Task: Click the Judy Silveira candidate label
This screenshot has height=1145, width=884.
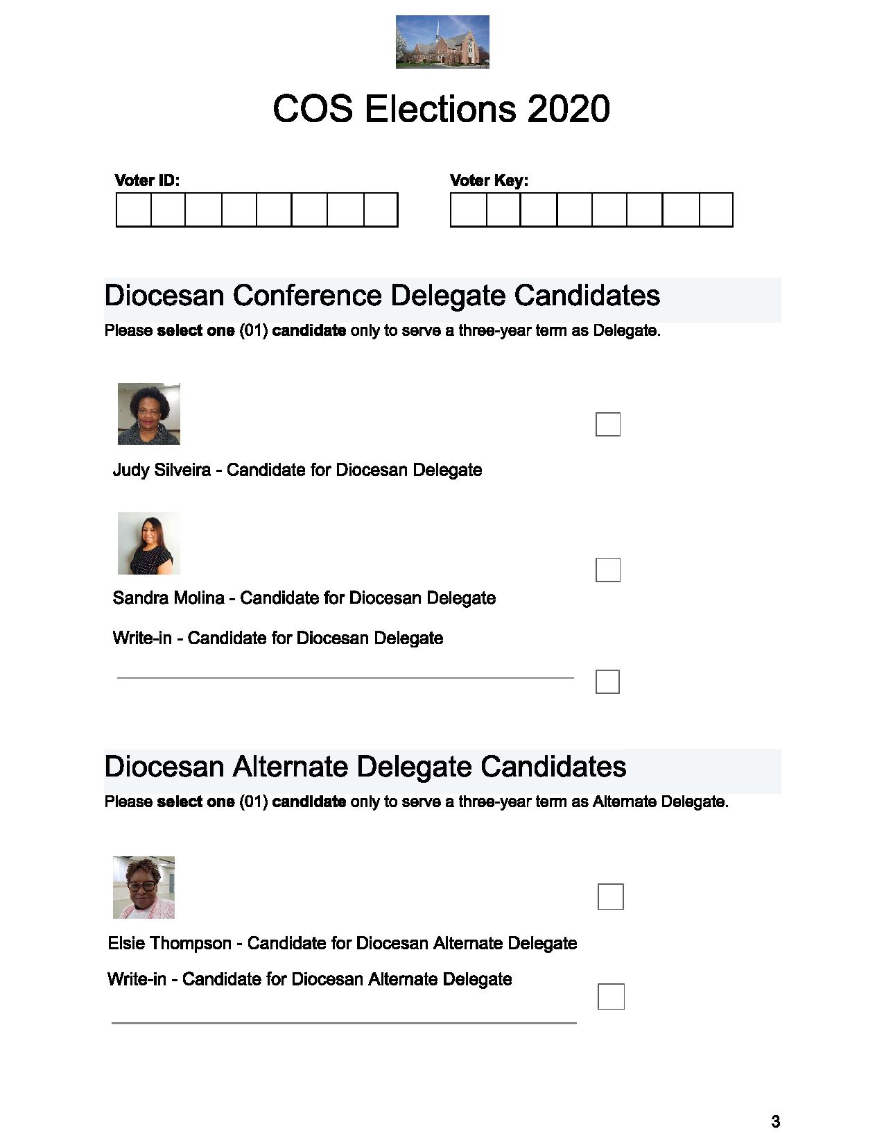Action: click(x=297, y=470)
